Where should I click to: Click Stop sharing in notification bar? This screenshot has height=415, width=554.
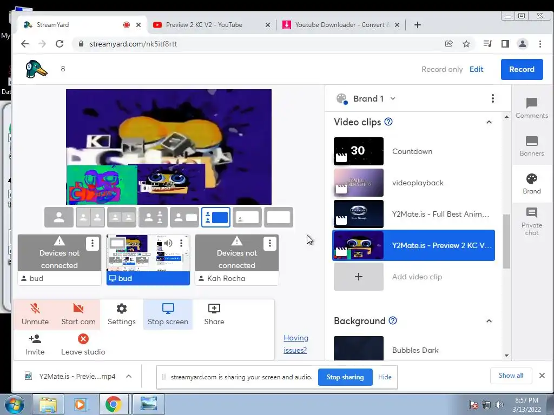tap(345, 377)
